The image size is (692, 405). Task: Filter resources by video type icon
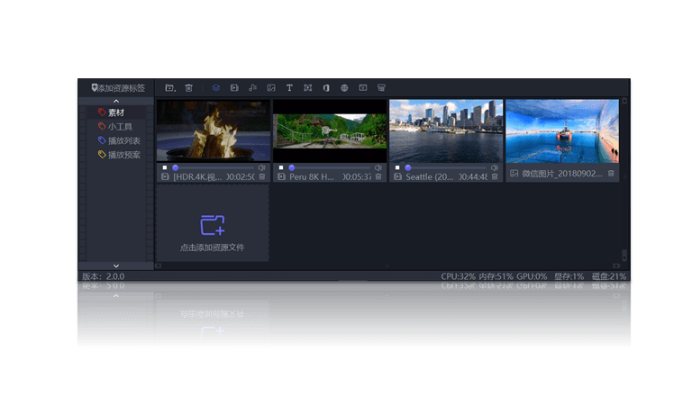pyautogui.click(x=234, y=88)
